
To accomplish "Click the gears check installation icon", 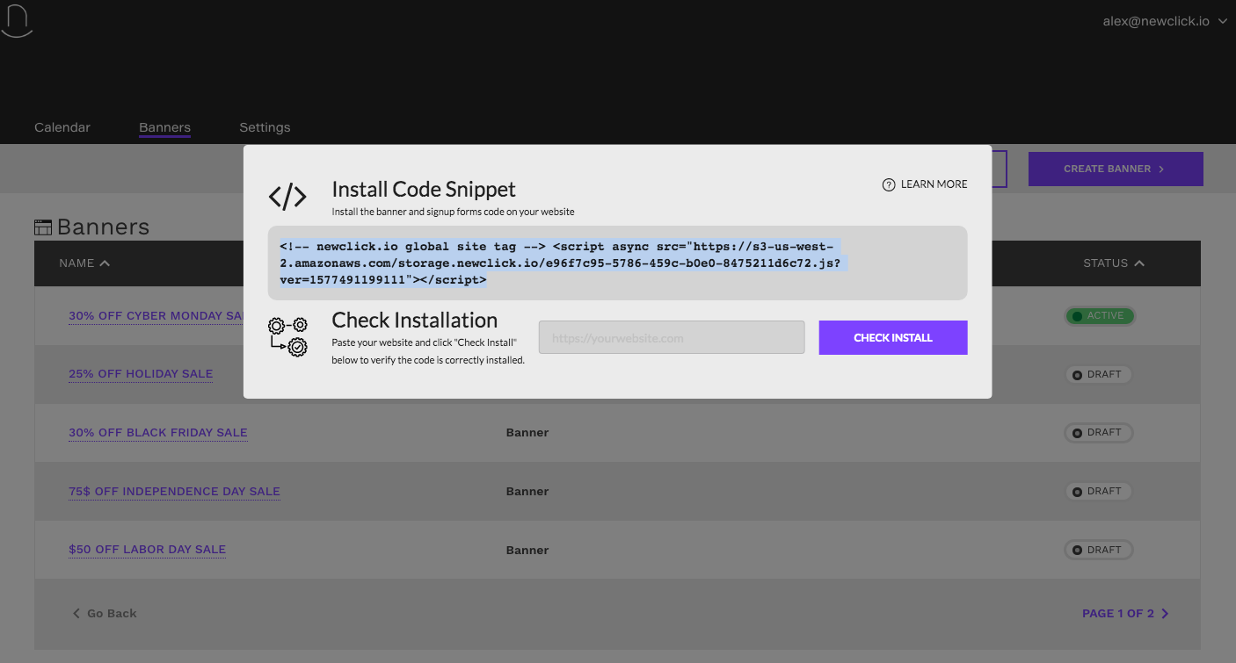I will click(x=287, y=338).
